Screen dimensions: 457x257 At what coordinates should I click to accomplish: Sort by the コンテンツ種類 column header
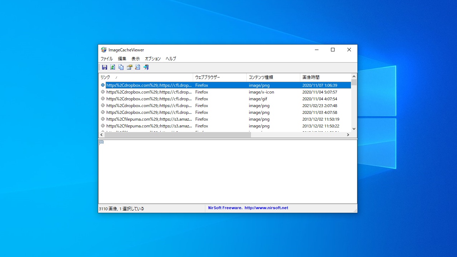pyautogui.click(x=273, y=77)
